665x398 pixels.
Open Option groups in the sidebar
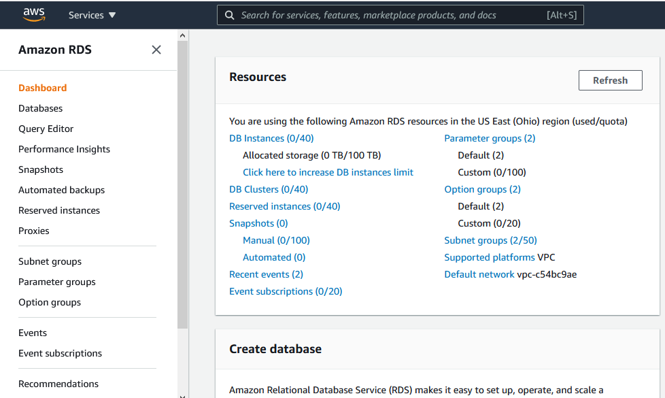point(50,302)
